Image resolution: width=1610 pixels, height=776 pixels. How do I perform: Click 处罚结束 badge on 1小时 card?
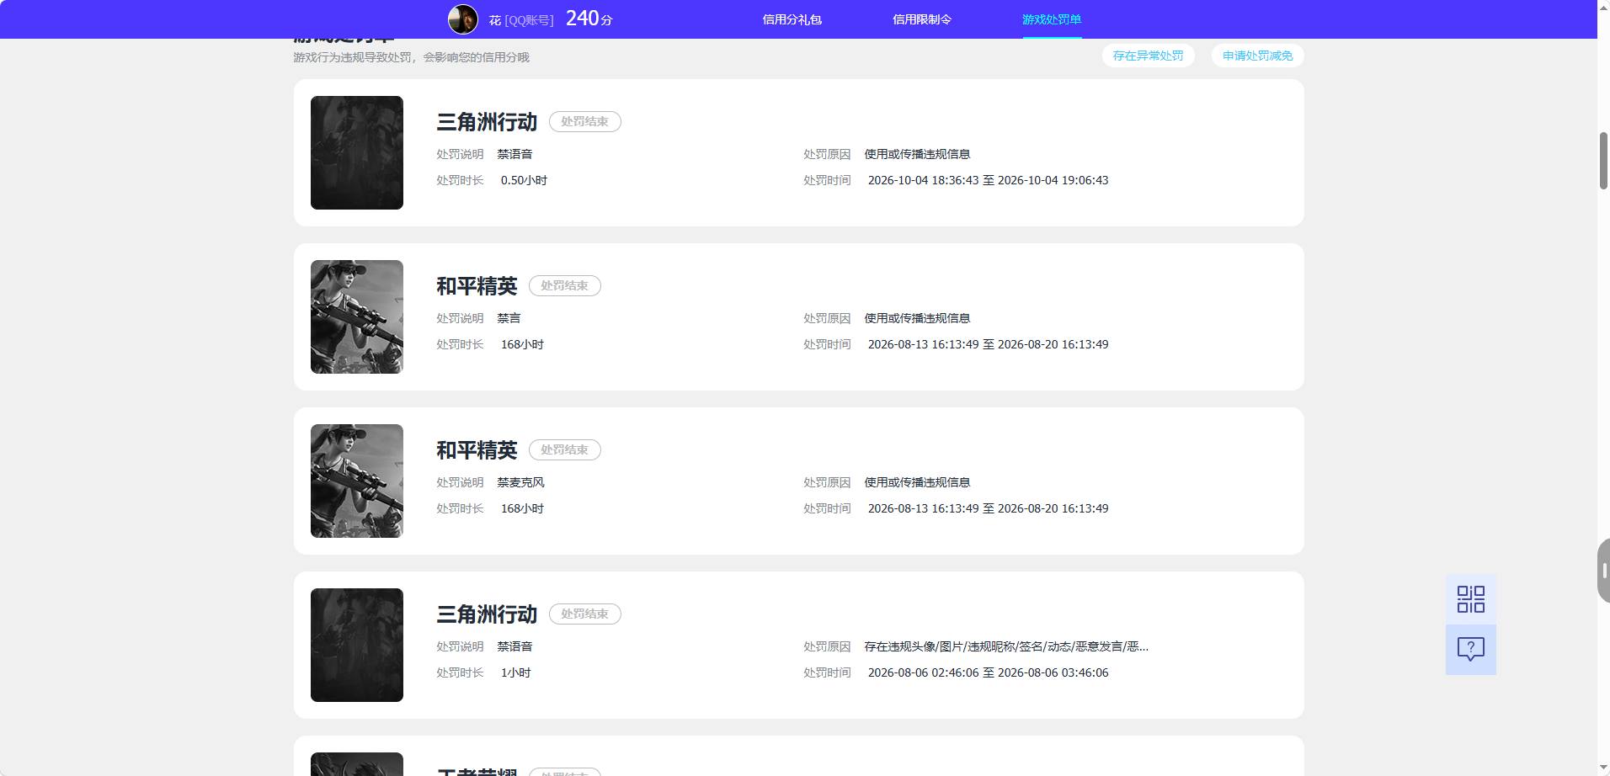[x=584, y=614]
